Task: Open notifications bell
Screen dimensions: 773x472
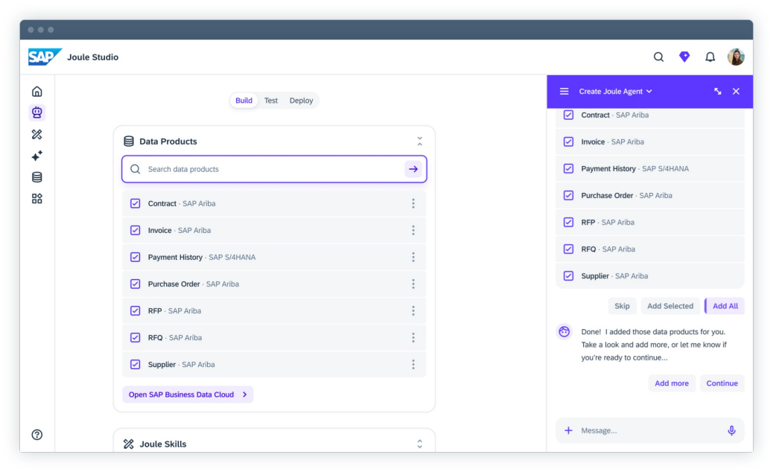Action: pyautogui.click(x=710, y=57)
